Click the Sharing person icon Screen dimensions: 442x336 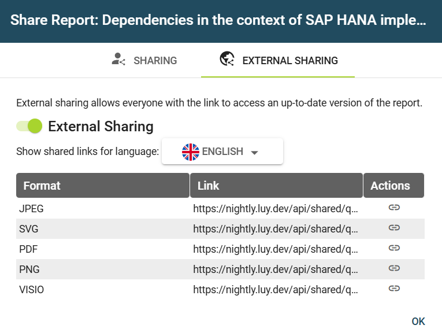pyautogui.click(x=118, y=60)
